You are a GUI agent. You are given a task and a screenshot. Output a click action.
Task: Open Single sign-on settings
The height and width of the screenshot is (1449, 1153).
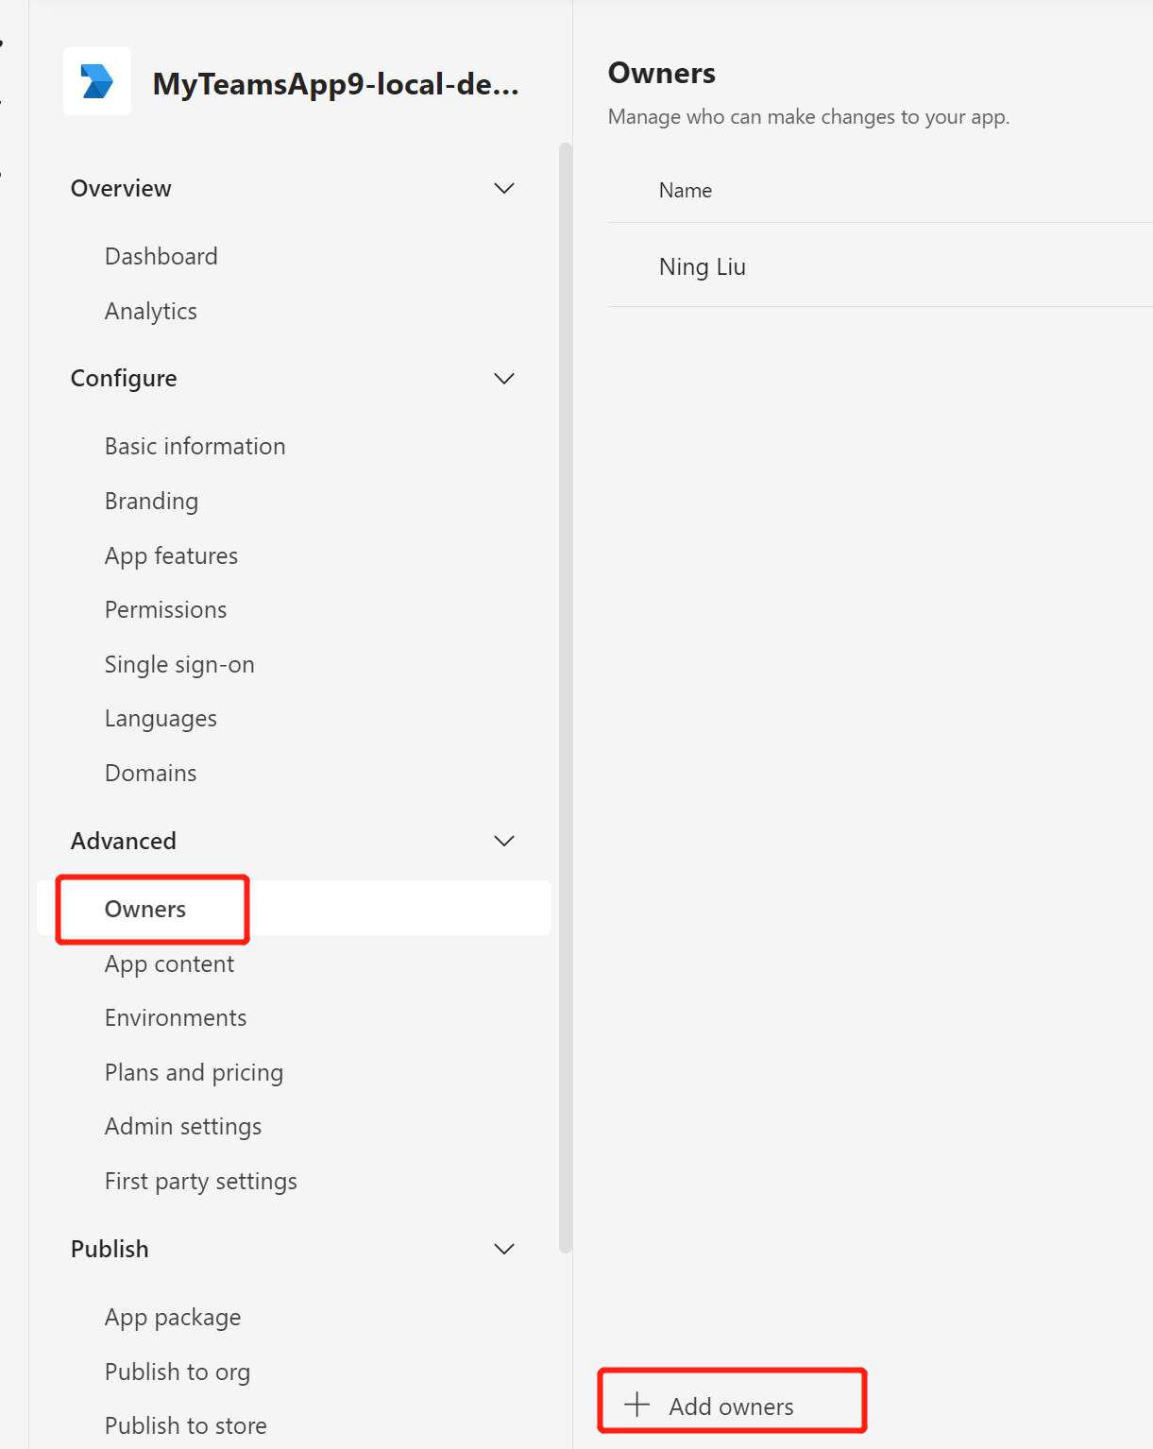click(179, 664)
